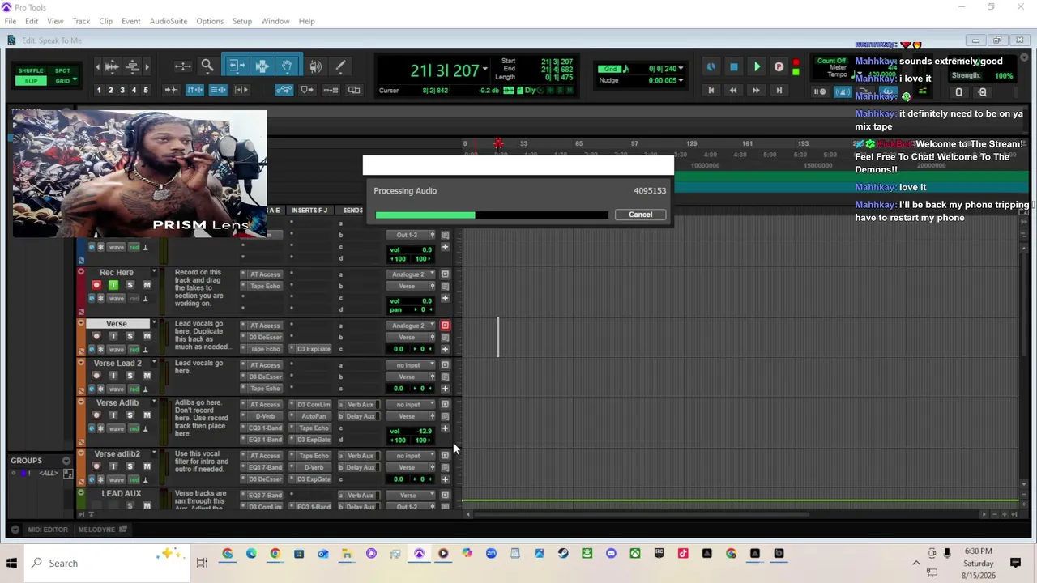The width and height of the screenshot is (1037, 583).
Task: Switch to the MIDI Editor tab
Action: coord(48,530)
